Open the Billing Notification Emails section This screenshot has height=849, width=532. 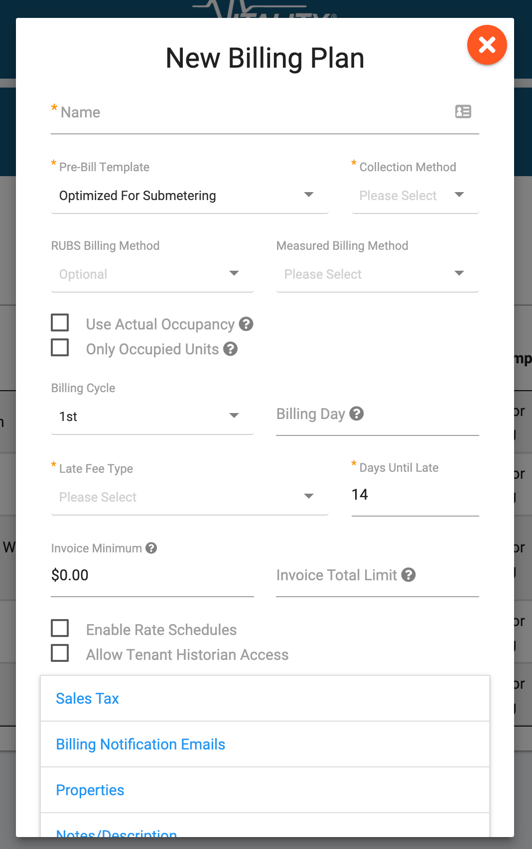[140, 744]
